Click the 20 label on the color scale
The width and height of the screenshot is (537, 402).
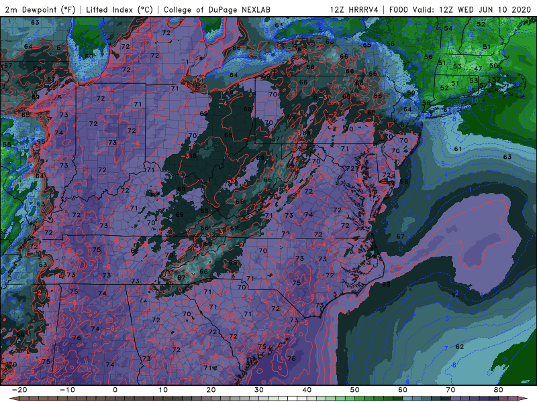[211, 390]
